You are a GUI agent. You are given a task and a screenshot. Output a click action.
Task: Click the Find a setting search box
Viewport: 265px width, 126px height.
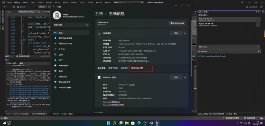pos(71,25)
